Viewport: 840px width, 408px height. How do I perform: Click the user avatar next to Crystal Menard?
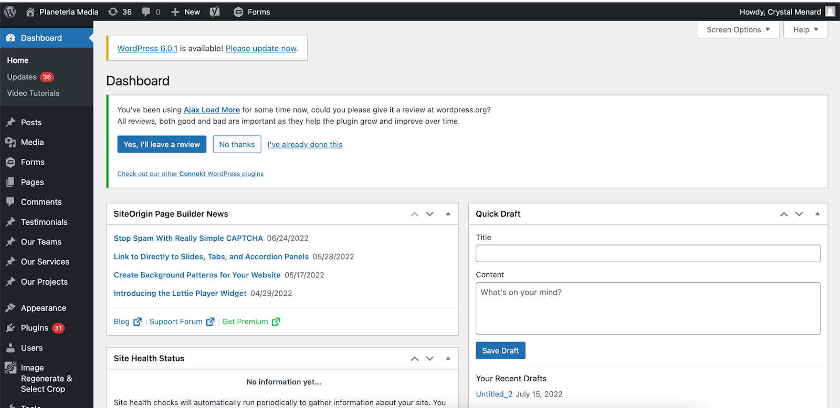tap(830, 12)
